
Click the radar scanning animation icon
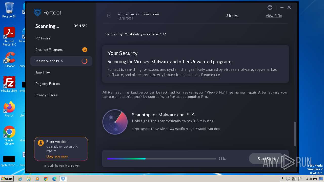tap(115, 122)
